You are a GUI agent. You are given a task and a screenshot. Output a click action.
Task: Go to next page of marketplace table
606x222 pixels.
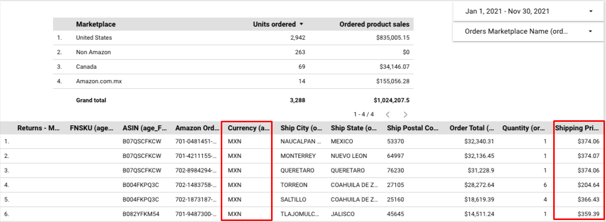pyautogui.click(x=405, y=114)
